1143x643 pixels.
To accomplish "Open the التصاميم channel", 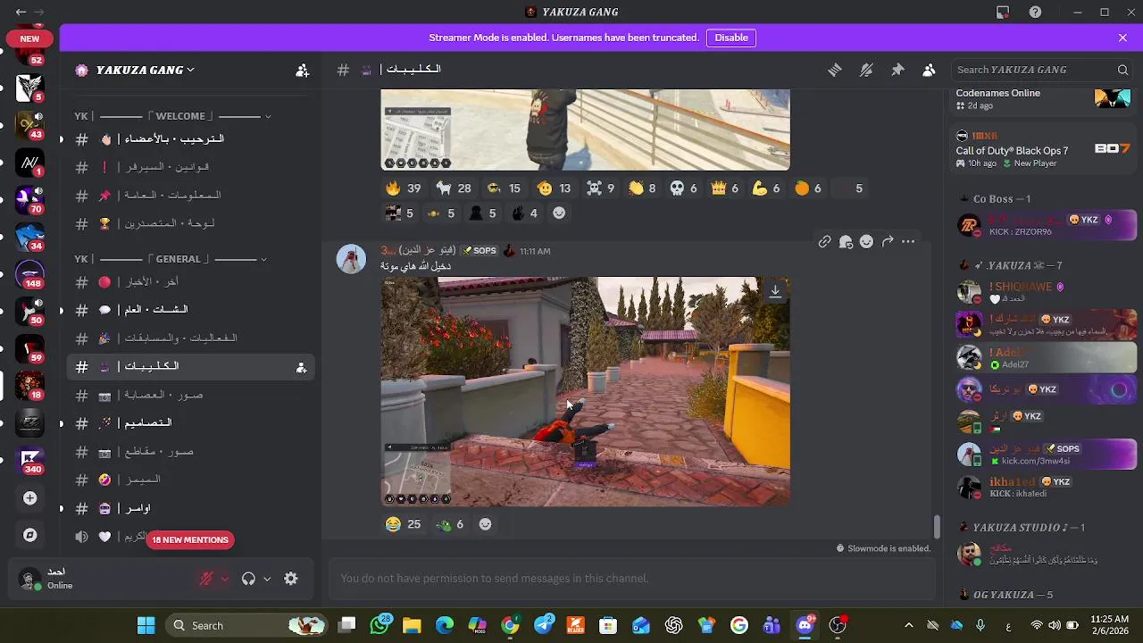I will tap(190, 423).
